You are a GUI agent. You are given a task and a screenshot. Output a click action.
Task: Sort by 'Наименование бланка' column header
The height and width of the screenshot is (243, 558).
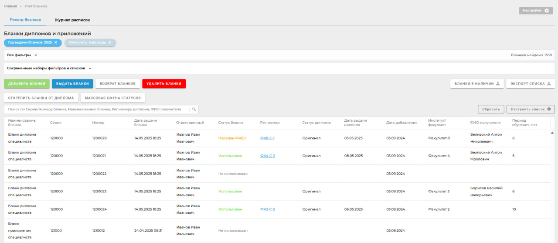[22, 123]
